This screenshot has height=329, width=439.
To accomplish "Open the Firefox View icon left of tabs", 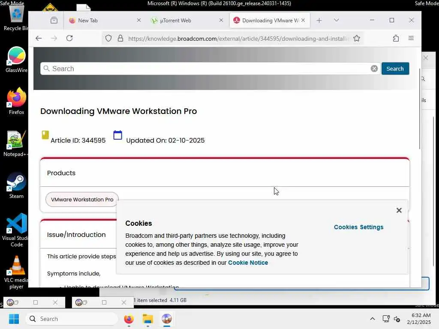I will coord(54,20).
